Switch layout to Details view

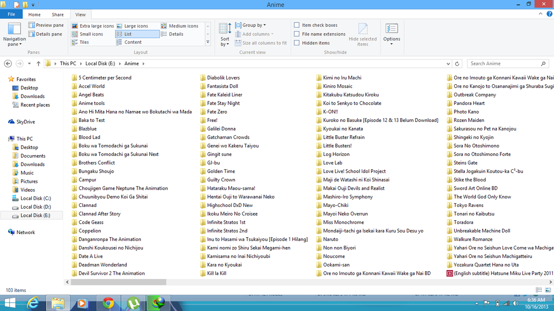pos(172,34)
